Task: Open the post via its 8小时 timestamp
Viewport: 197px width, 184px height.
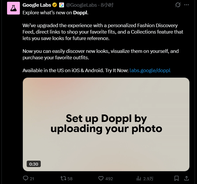Action: pos(107,5)
